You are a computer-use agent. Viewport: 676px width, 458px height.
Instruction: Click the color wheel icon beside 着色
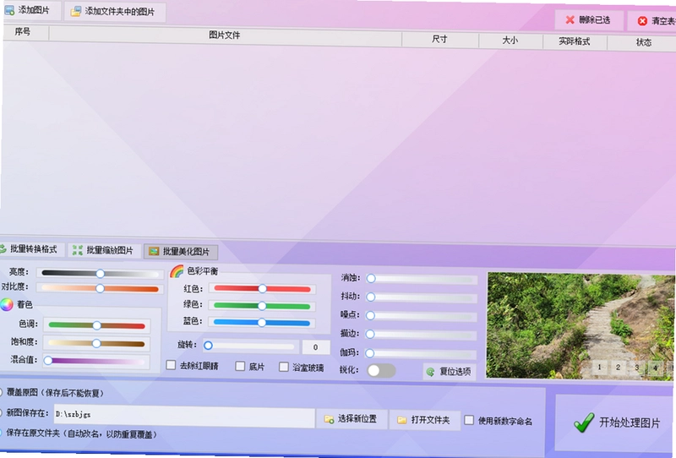pyautogui.click(x=7, y=304)
